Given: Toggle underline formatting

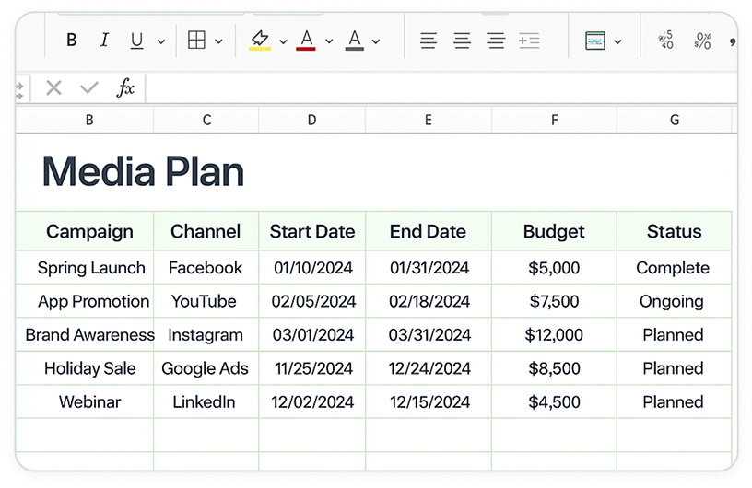Looking at the screenshot, I should click(x=137, y=41).
